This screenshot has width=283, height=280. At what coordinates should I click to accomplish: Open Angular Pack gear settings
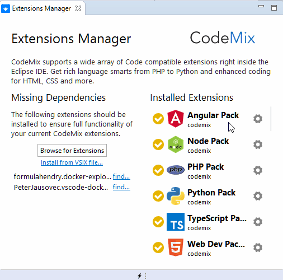[x=258, y=119]
